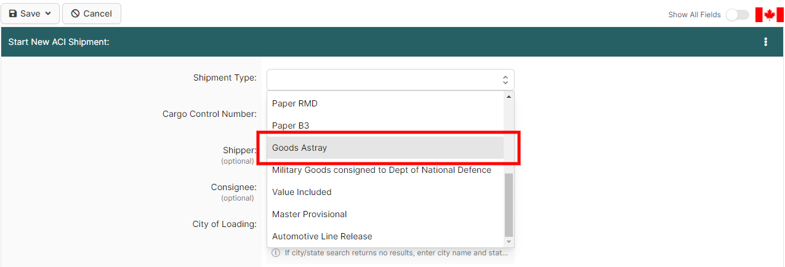The image size is (785, 267).
Task: Click the Canadian flag icon
Action: click(x=769, y=15)
